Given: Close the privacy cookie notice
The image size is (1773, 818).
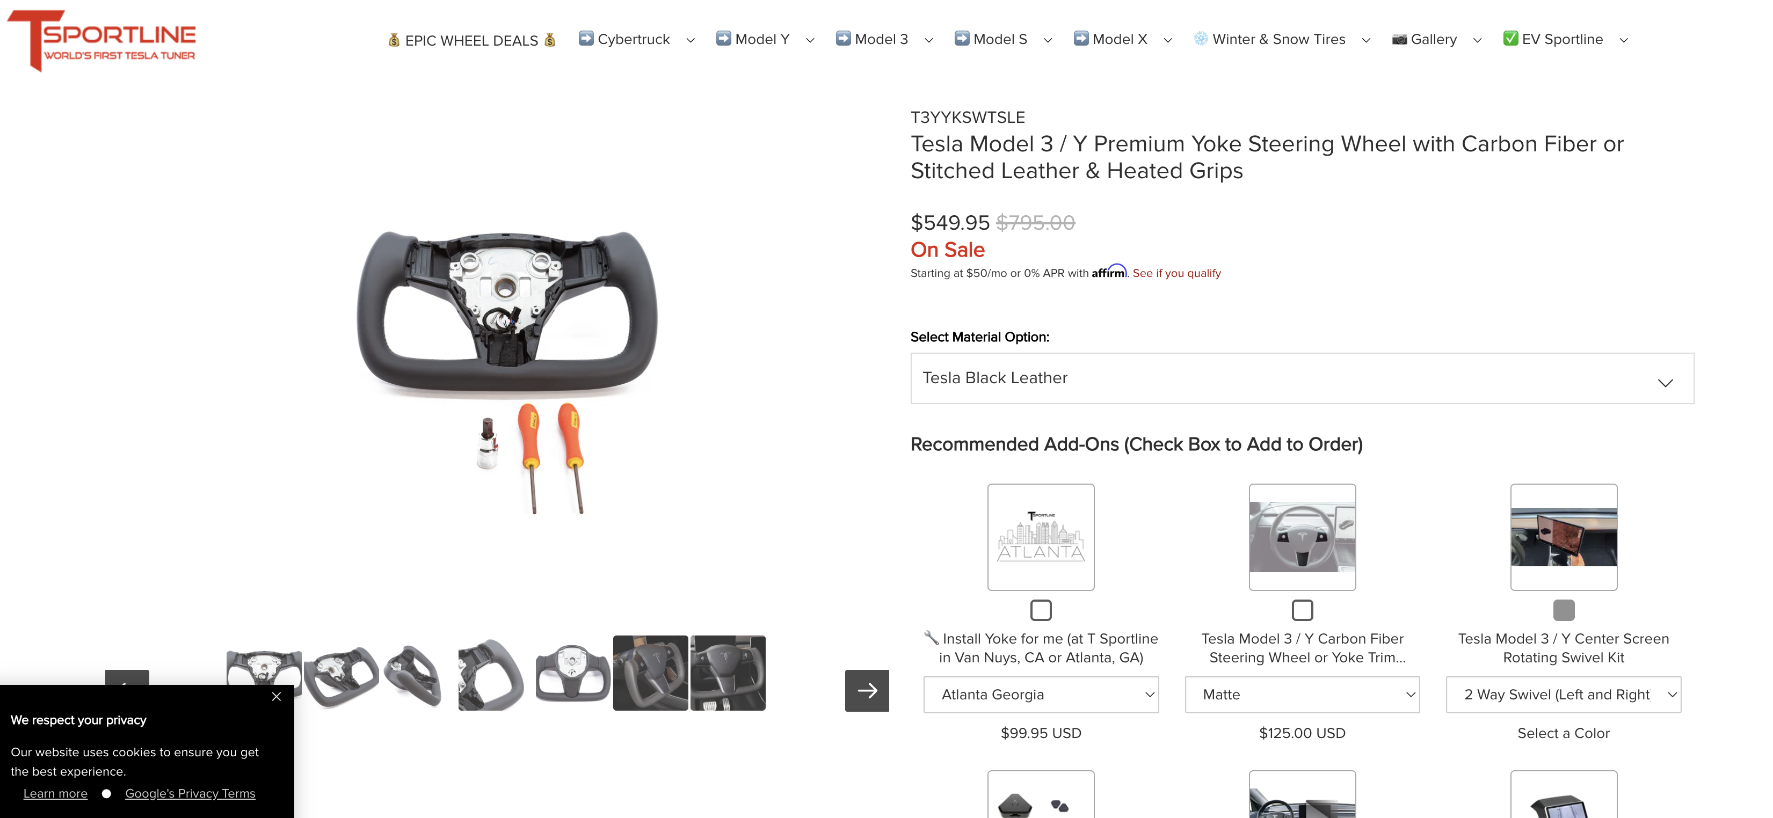Looking at the screenshot, I should point(276,696).
